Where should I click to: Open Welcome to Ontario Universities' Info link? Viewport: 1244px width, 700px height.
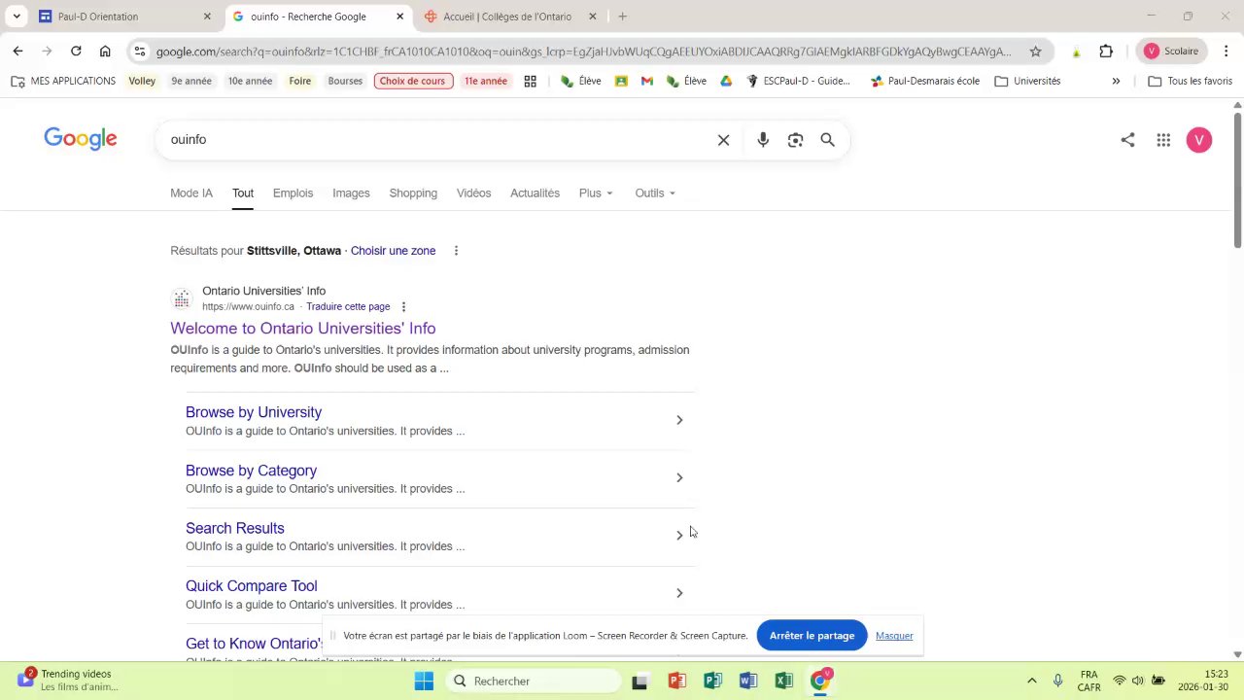302,329
